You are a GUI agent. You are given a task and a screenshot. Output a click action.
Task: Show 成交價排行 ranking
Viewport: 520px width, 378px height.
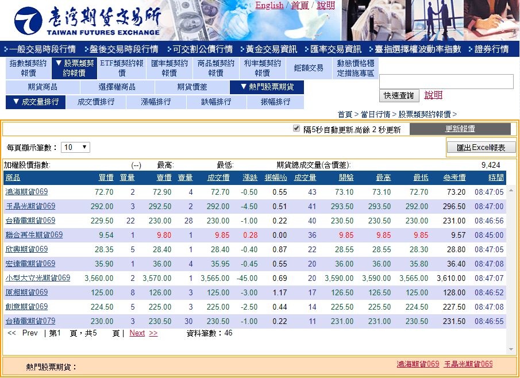(96, 102)
